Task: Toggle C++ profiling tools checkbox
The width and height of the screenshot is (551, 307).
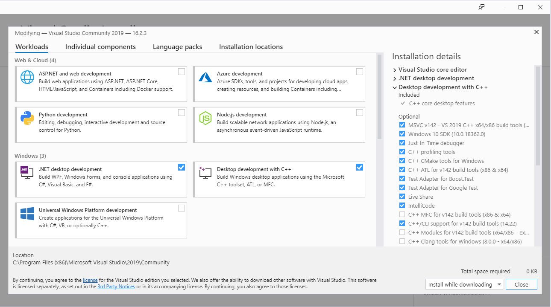Action: pyautogui.click(x=402, y=152)
